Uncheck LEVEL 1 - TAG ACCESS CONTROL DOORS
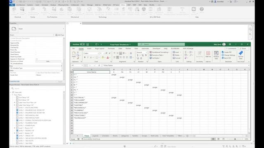 [x=17, y=138]
